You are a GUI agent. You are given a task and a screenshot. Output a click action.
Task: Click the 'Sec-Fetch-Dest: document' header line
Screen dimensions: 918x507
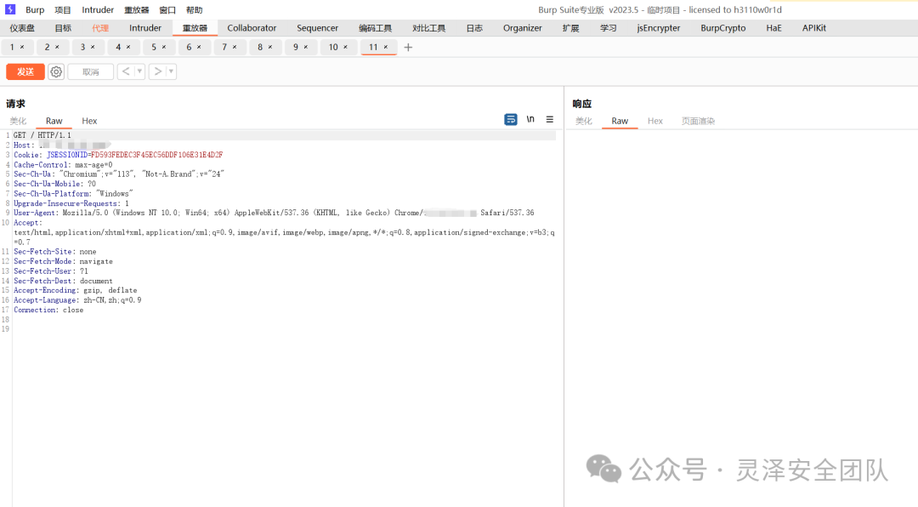click(63, 281)
